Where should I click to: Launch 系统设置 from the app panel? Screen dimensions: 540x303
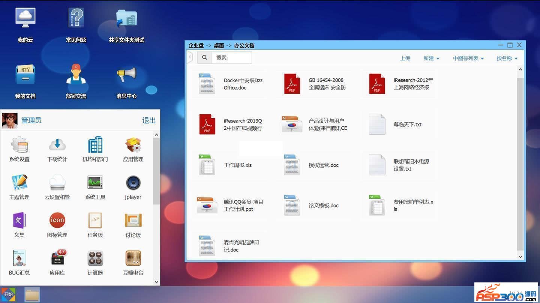[x=19, y=145]
